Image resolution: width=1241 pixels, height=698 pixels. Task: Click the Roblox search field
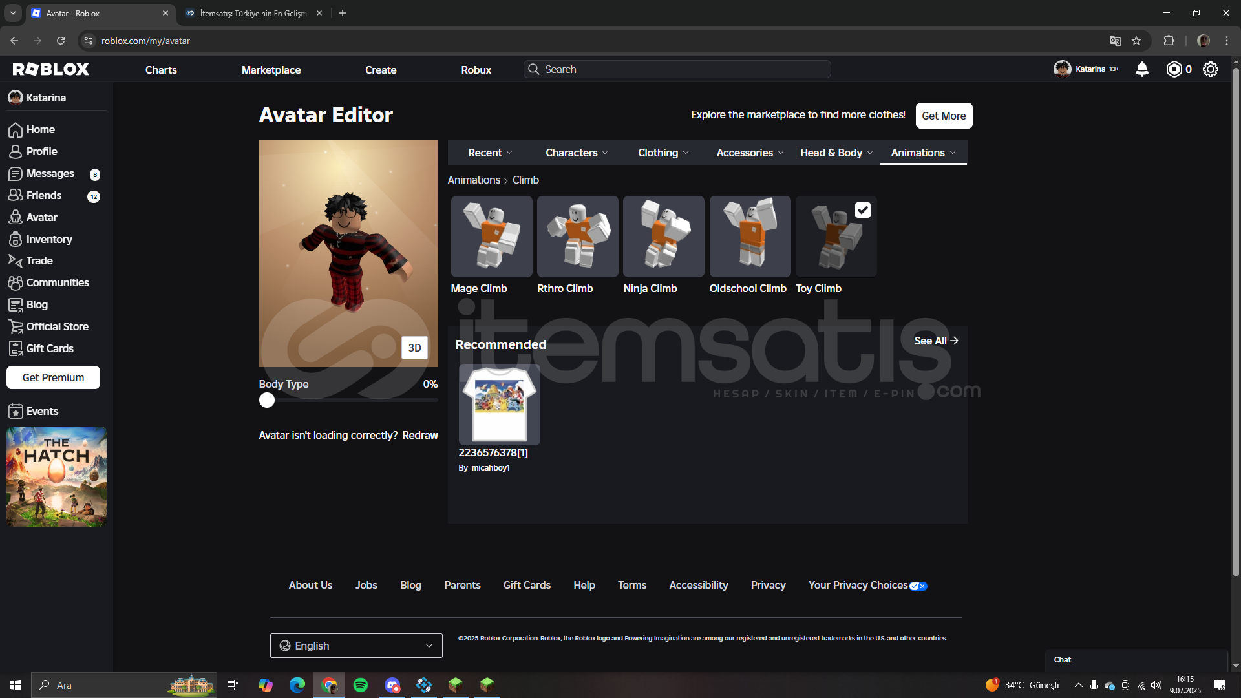[x=677, y=69]
